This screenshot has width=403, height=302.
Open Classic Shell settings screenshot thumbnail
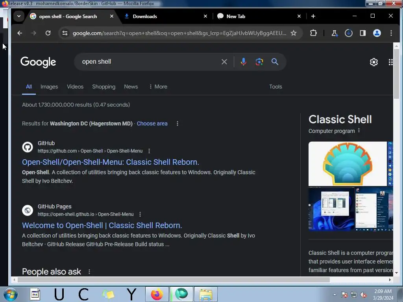[x=331, y=209]
